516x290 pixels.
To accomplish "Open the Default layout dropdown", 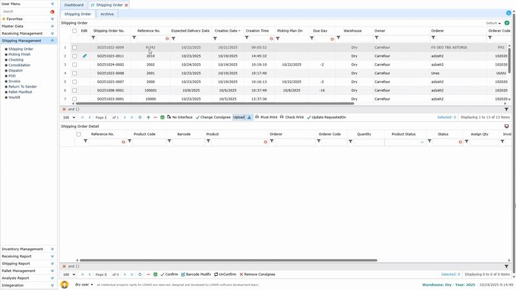I will (493, 23).
